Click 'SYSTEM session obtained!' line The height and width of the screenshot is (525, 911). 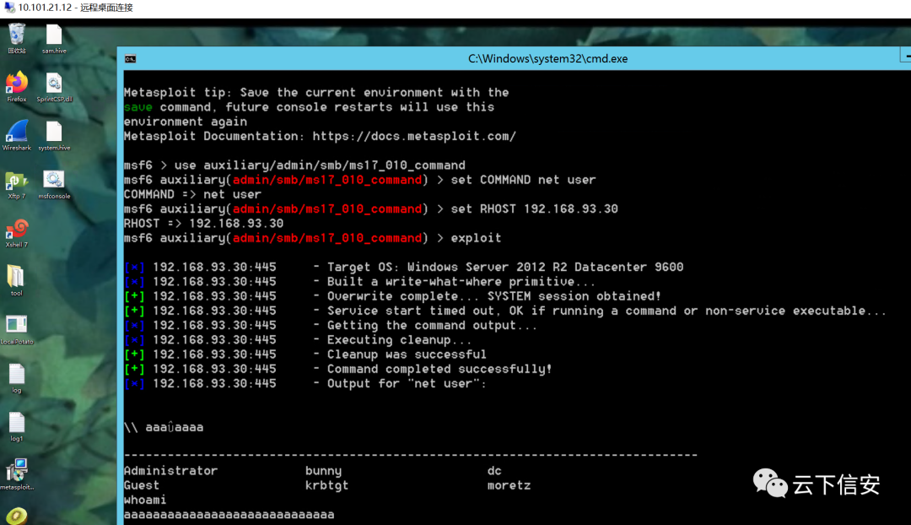393,296
